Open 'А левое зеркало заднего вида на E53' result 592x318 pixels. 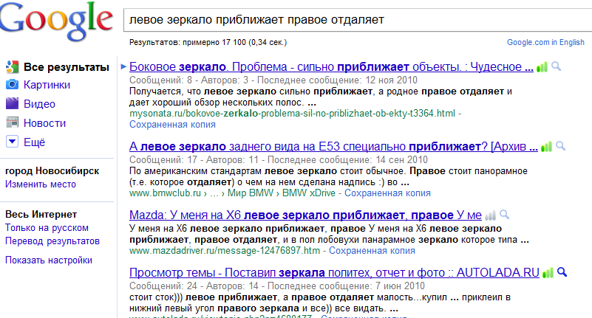point(333,146)
